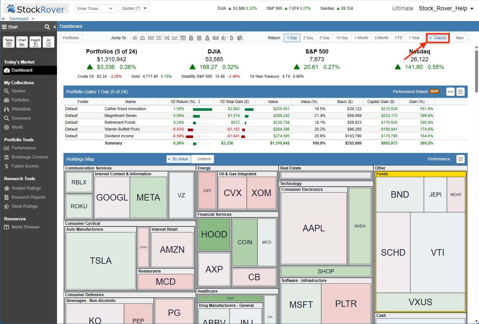479x324 pixels.
Task: Sort by the 1D Return (%) column
Action: point(186,102)
